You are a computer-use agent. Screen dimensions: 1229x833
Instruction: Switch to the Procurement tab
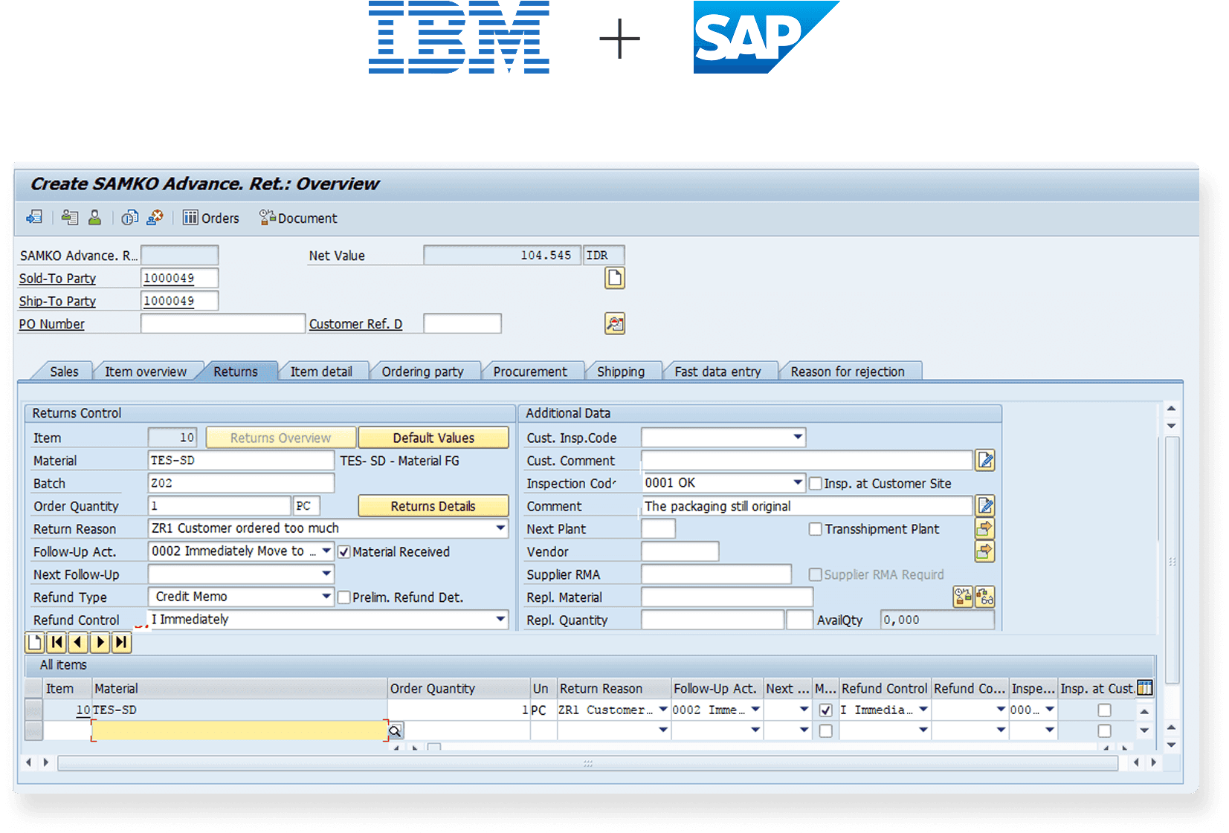click(530, 372)
